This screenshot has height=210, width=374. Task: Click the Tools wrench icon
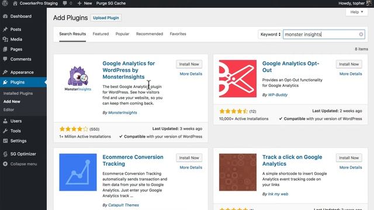click(x=5, y=131)
